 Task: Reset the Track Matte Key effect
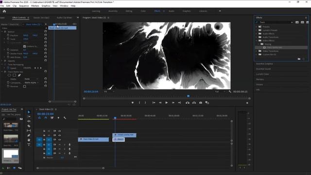click(45, 71)
